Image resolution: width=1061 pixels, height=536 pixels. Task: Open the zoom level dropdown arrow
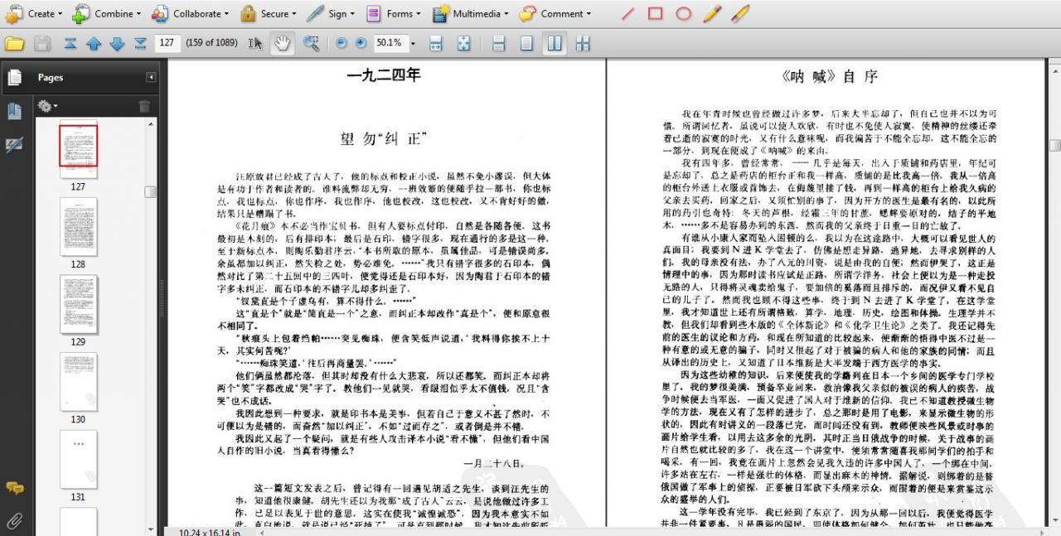[x=413, y=43]
